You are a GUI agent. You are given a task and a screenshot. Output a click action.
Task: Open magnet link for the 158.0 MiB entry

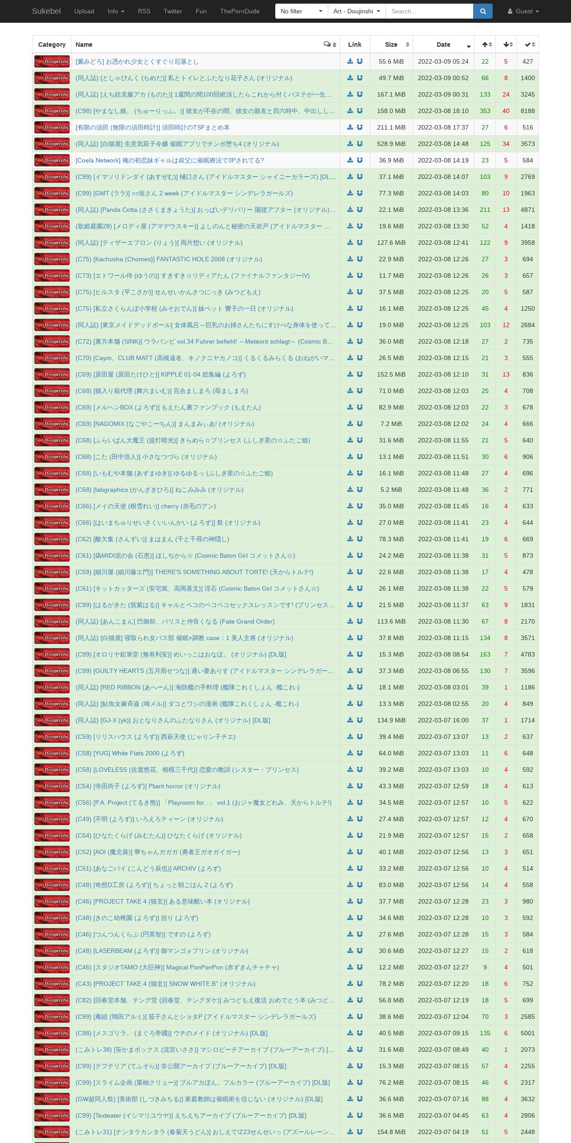[360, 111]
